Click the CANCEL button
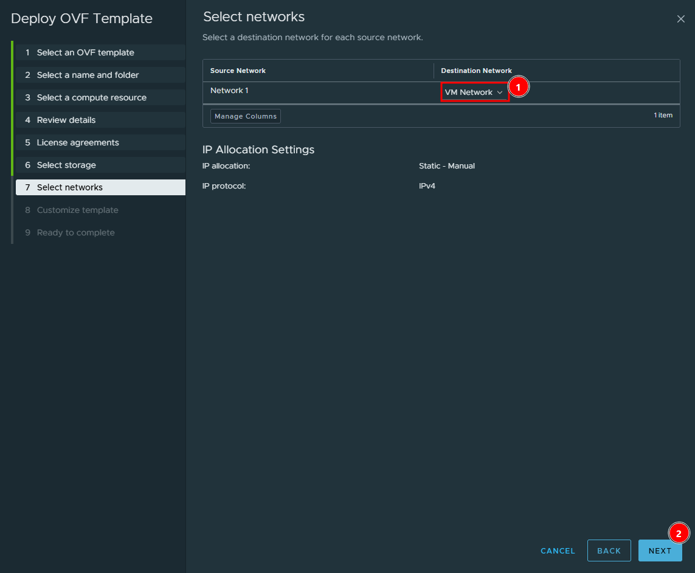The width and height of the screenshot is (695, 573). 558,550
